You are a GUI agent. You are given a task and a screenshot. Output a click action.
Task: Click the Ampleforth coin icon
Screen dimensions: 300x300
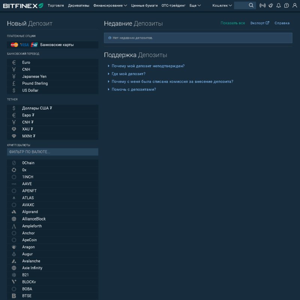(14, 226)
